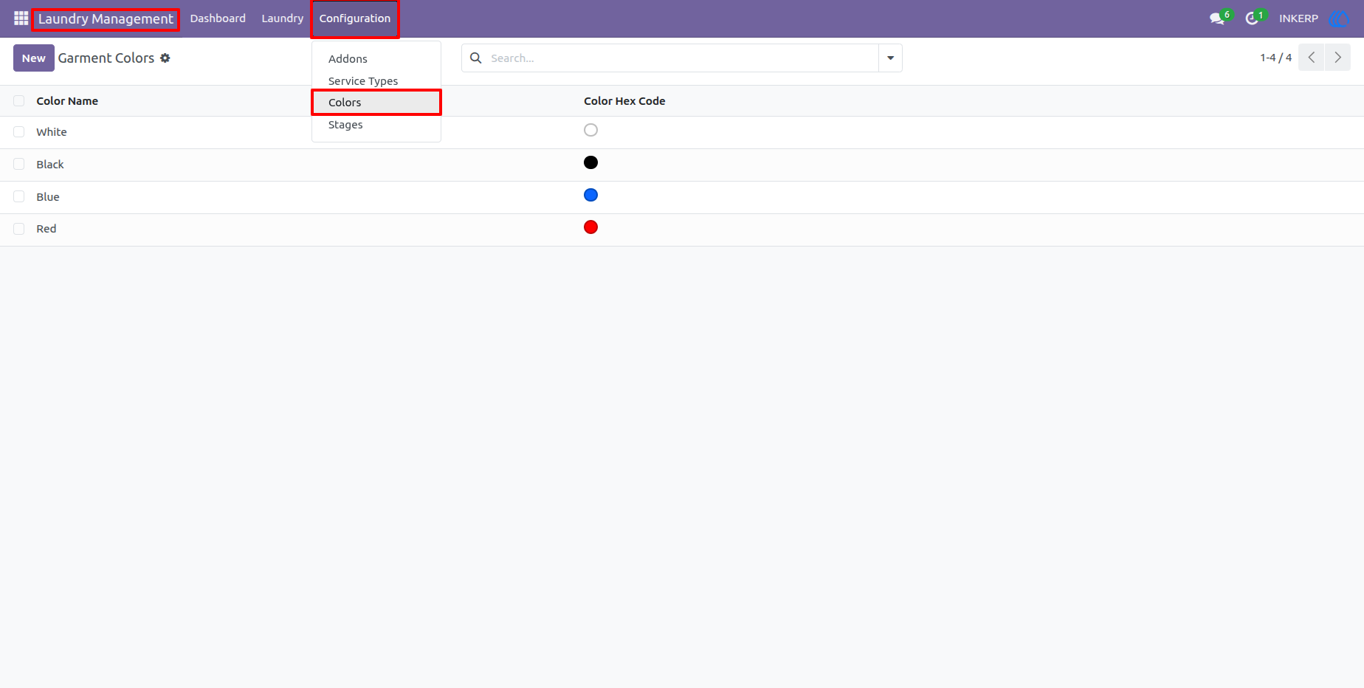This screenshot has height=688, width=1364.
Task: Click the Laundry Management app title
Action: coord(106,19)
